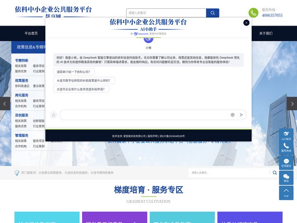Screen dimensions: 297x223
Task: Open the 双创服务 category heading
Action: click(x=21, y=115)
